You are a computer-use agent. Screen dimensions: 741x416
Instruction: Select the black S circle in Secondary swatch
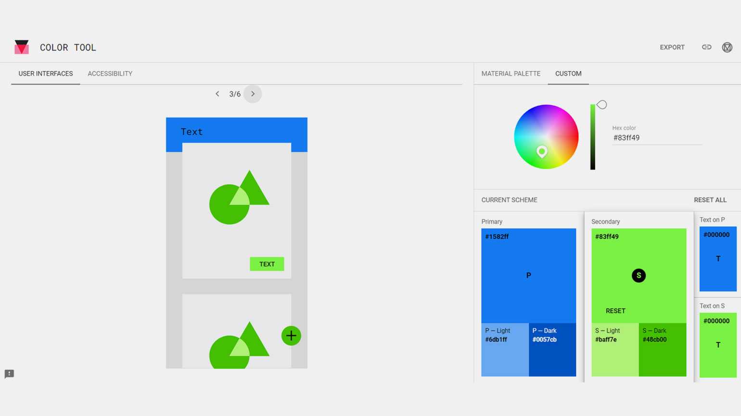[x=639, y=275]
